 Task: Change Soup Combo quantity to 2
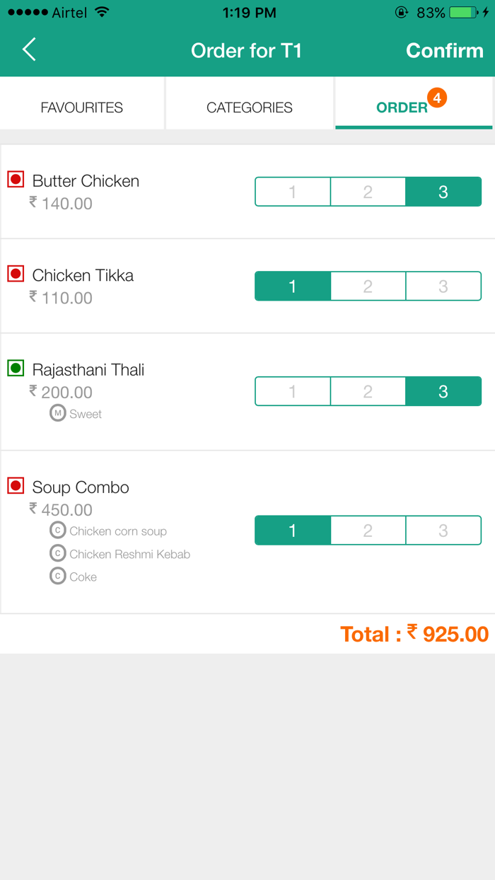tap(368, 529)
